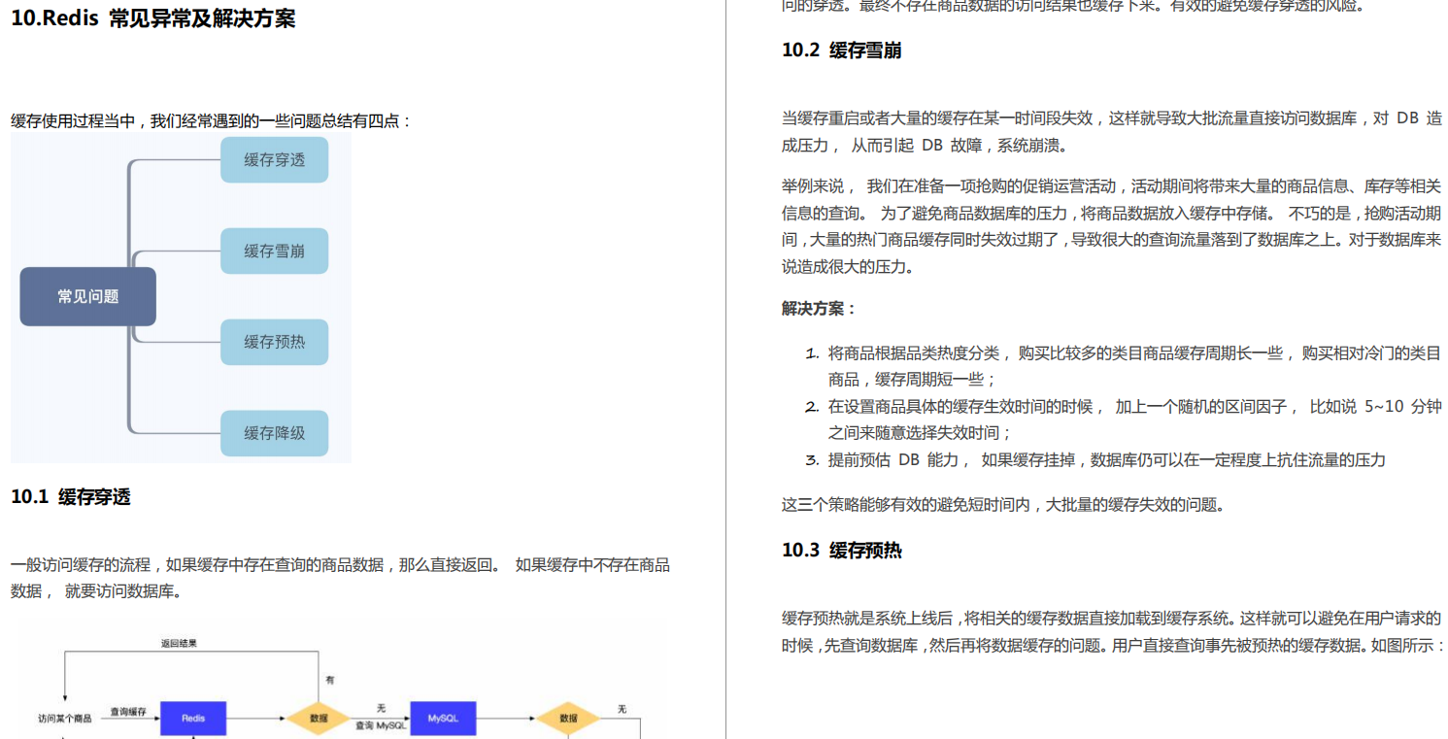The width and height of the screenshot is (1448, 739).
Task: Select the 缓存预热 mind map node
Action: [x=274, y=342]
